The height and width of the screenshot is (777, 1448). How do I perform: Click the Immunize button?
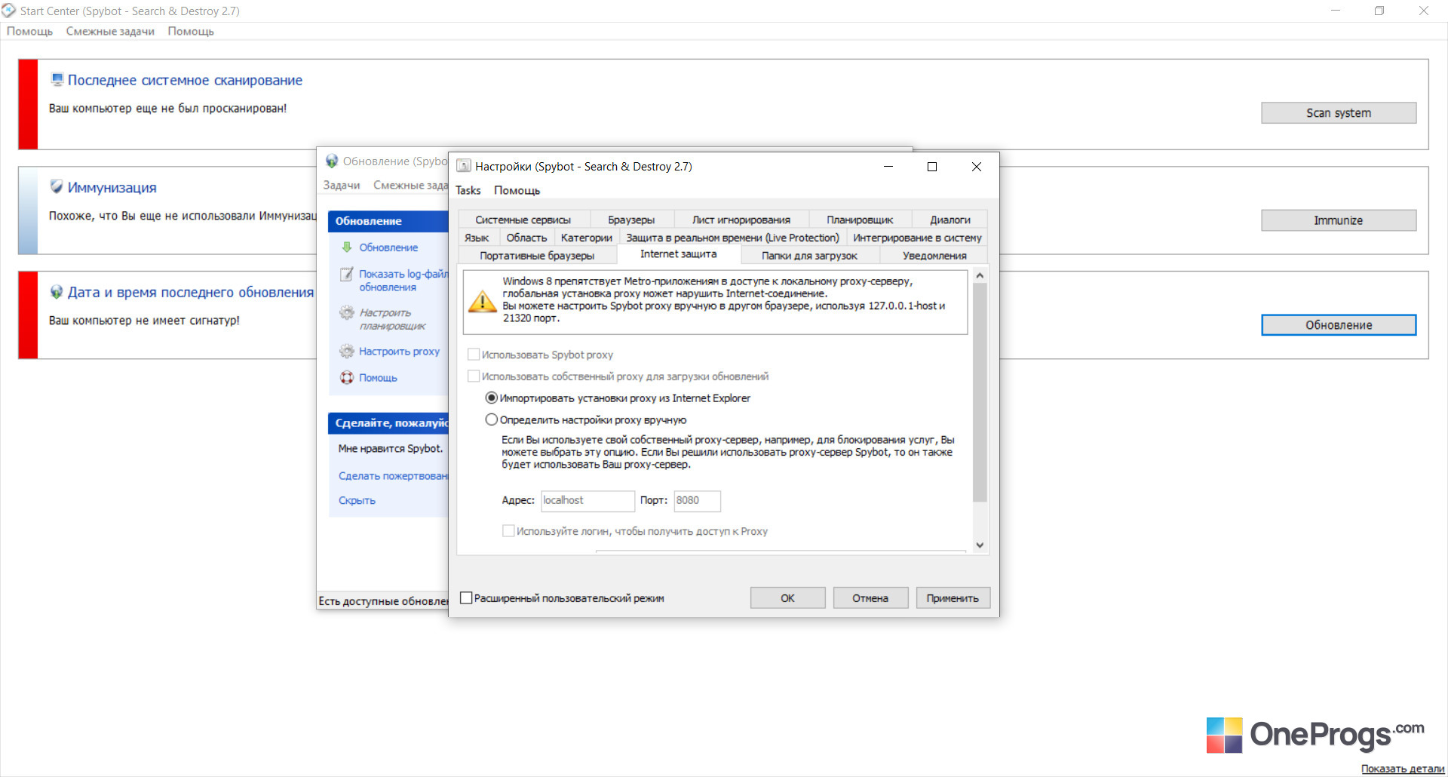point(1339,220)
